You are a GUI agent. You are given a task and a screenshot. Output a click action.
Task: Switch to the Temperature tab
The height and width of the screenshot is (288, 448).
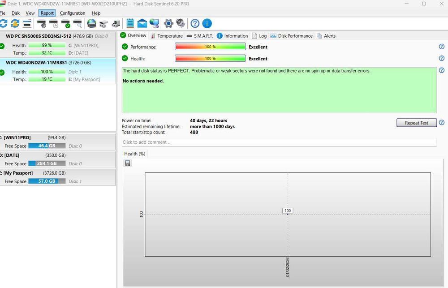pyautogui.click(x=167, y=36)
